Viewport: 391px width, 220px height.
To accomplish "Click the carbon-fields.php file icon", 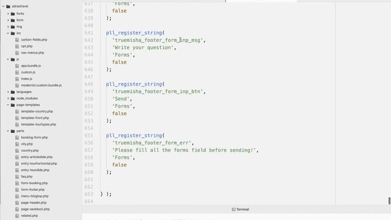I will pos(17,40).
